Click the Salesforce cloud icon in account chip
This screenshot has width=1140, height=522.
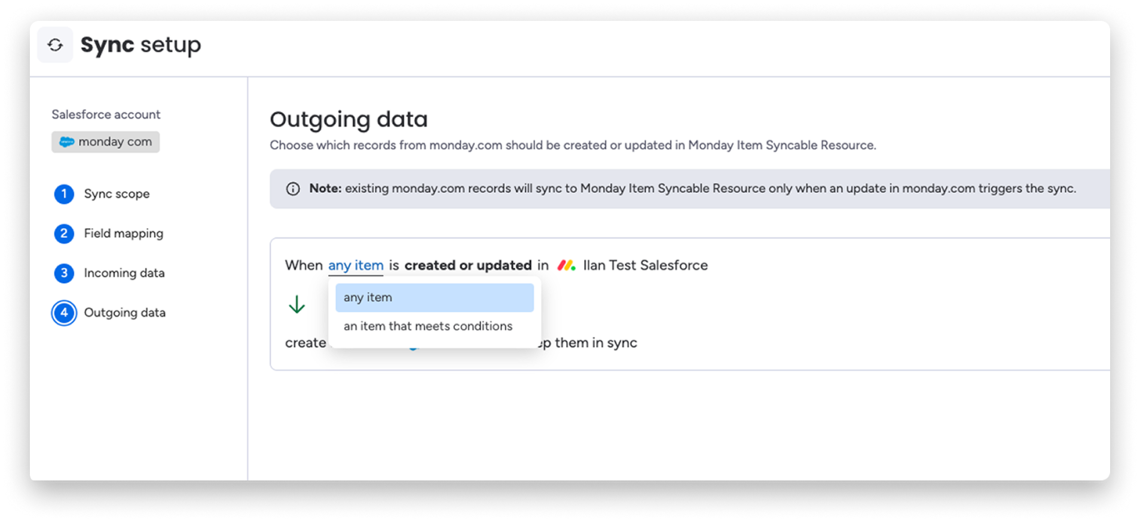(x=66, y=142)
